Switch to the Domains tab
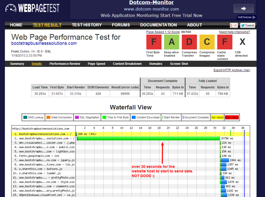The image size is (265, 197). point(156,64)
